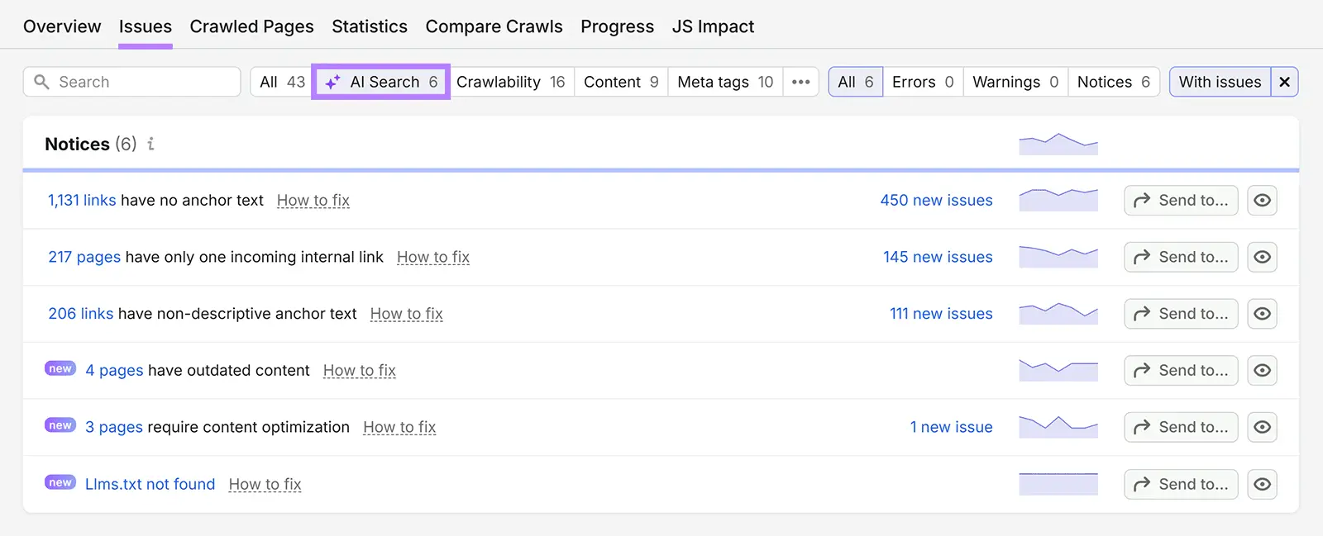Hide the no anchor text issue via eye icon

click(1262, 200)
